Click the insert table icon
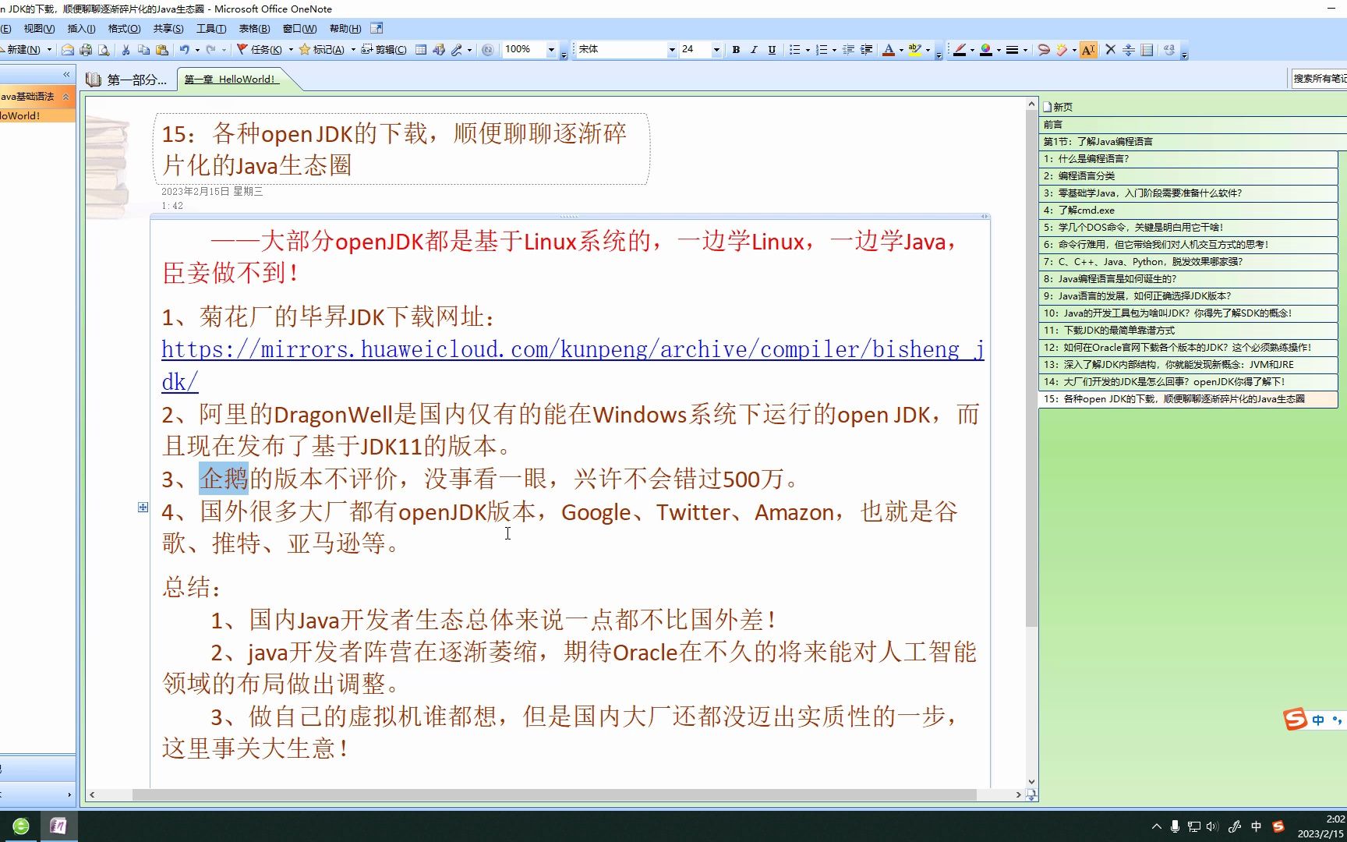The image size is (1347, 842). [x=421, y=50]
